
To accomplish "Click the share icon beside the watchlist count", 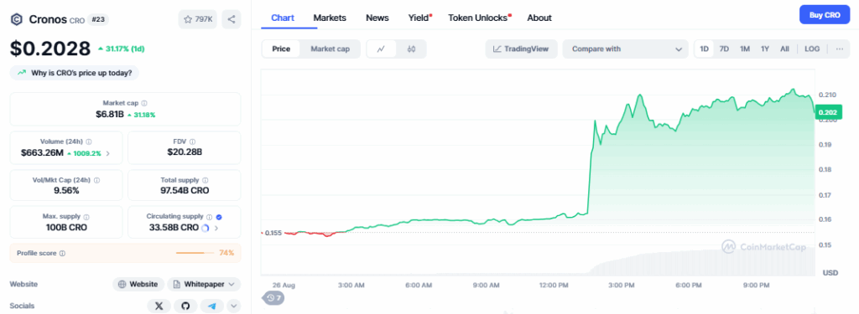I will coord(232,19).
